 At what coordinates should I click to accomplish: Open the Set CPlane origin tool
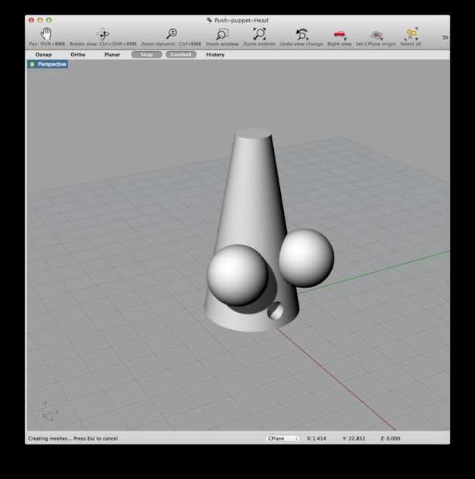(376, 34)
